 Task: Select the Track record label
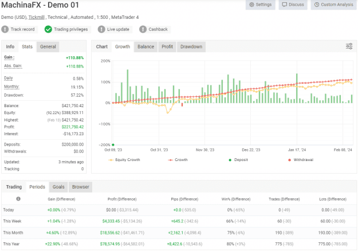pyautogui.click(x=22, y=29)
